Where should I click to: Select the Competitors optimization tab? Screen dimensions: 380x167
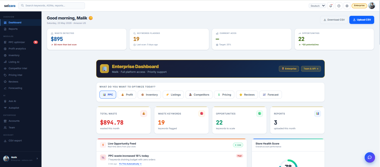199,94
